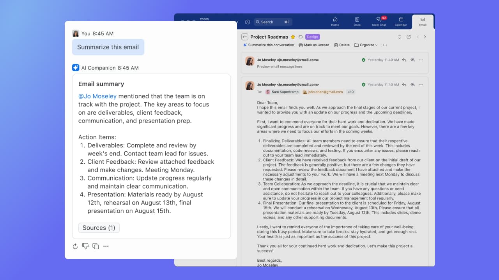Viewport: 499px width, 280px height.
Task: Regenerate the AI Companion summary
Action: tap(75, 246)
